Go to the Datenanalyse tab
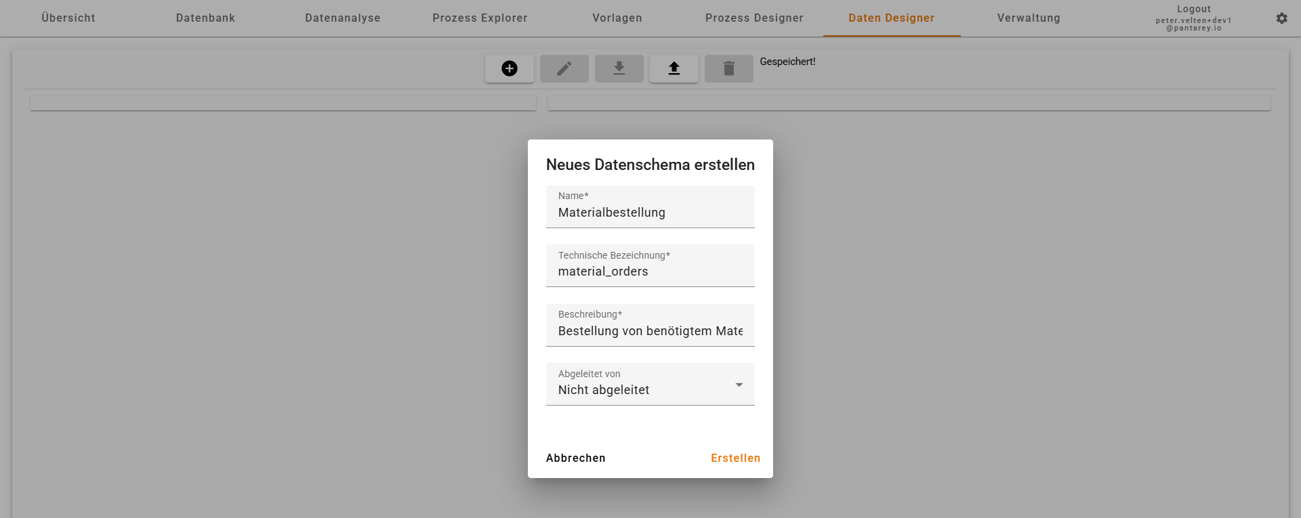1301x518 pixels. pos(343,18)
